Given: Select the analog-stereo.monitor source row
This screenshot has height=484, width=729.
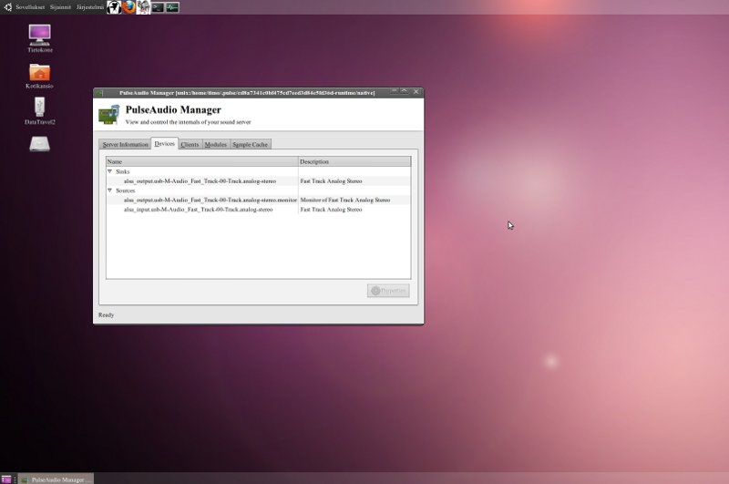Looking at the screenshot, I should [x=258, y=200].
